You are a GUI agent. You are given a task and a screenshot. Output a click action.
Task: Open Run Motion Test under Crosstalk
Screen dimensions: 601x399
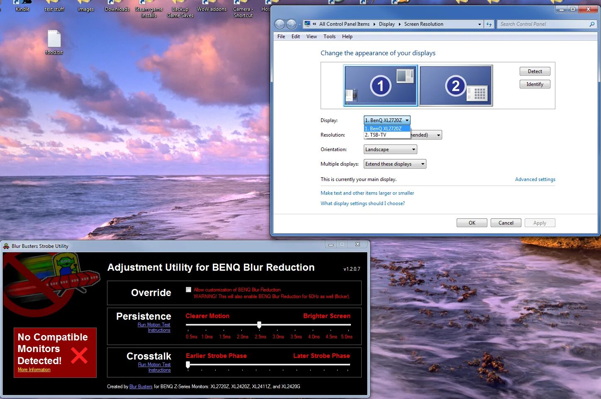coord(154,365)
